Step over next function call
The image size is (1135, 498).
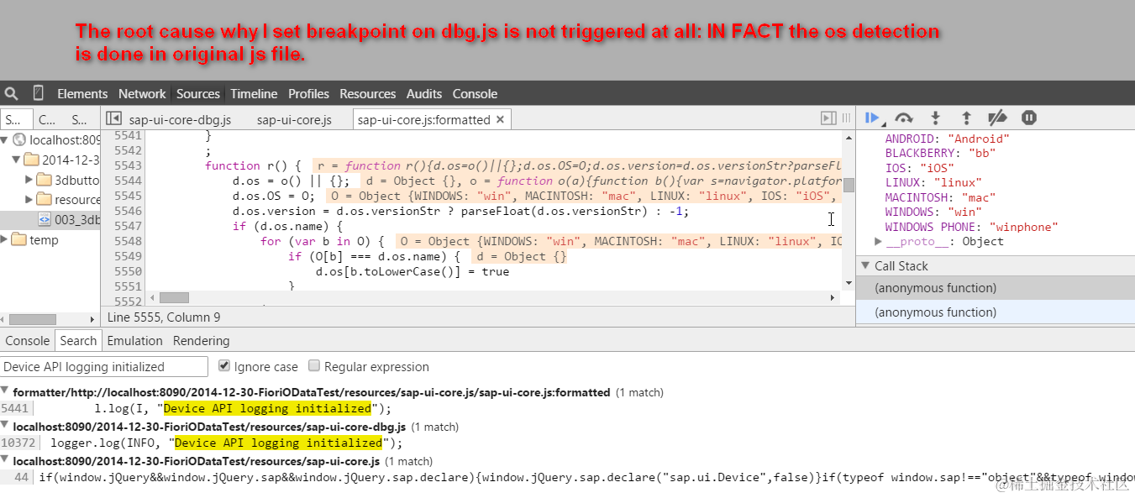(904, 118)
